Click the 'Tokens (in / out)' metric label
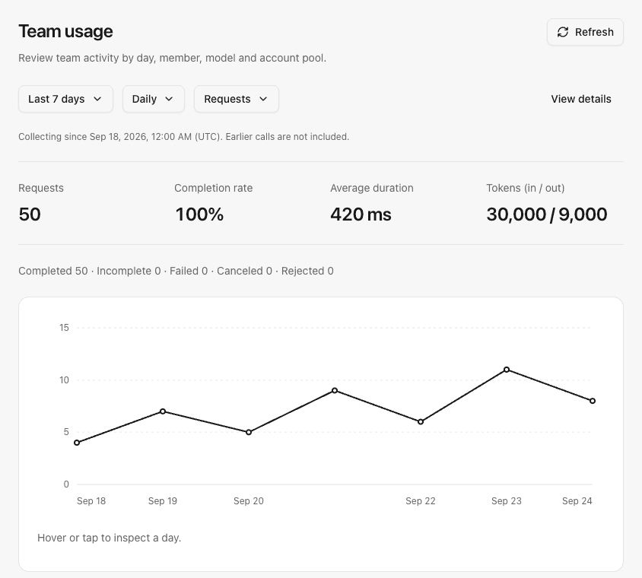642x578 pixels. coord(526,188)
